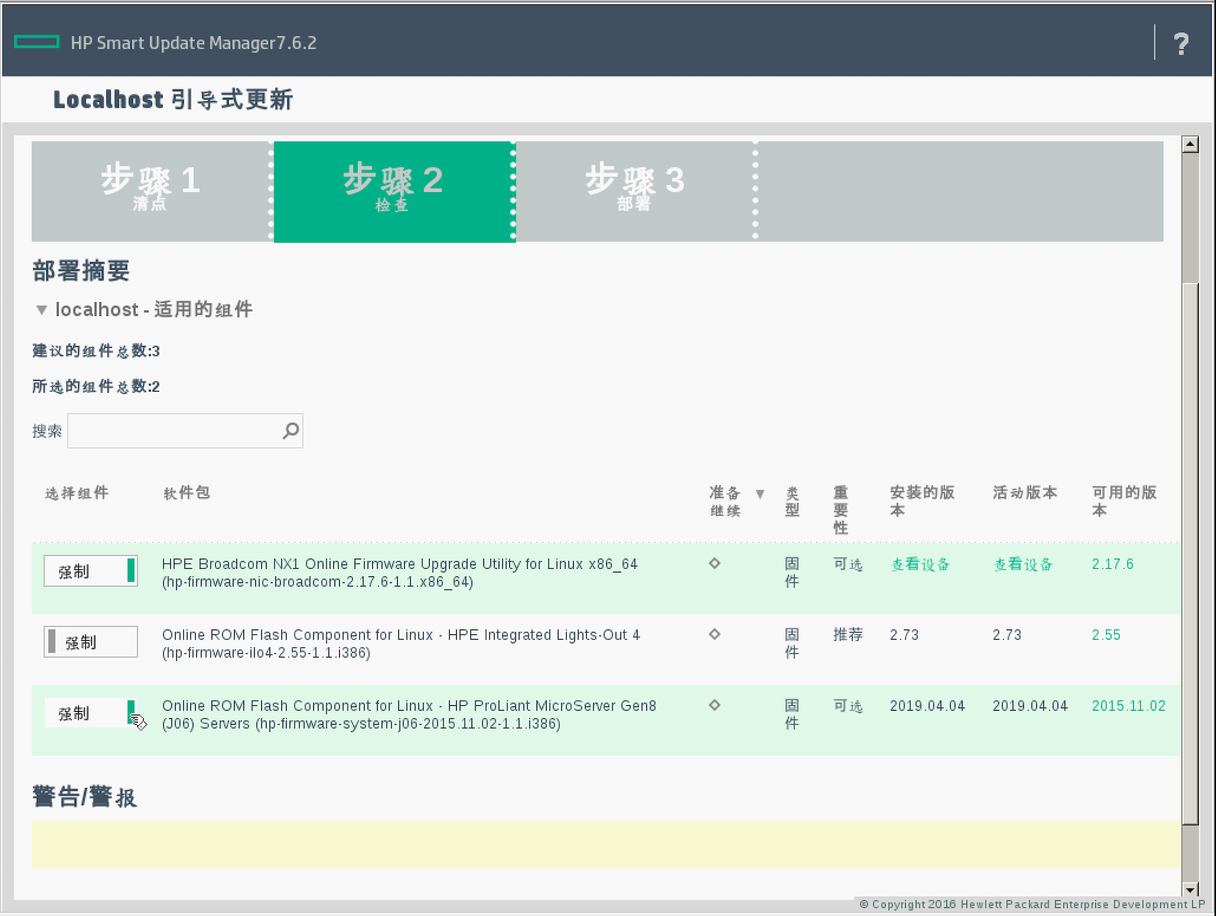Open installed version view-devices link for Broadcom
The height and width of the screenshot is (916, 1216).
click(920, 564)
